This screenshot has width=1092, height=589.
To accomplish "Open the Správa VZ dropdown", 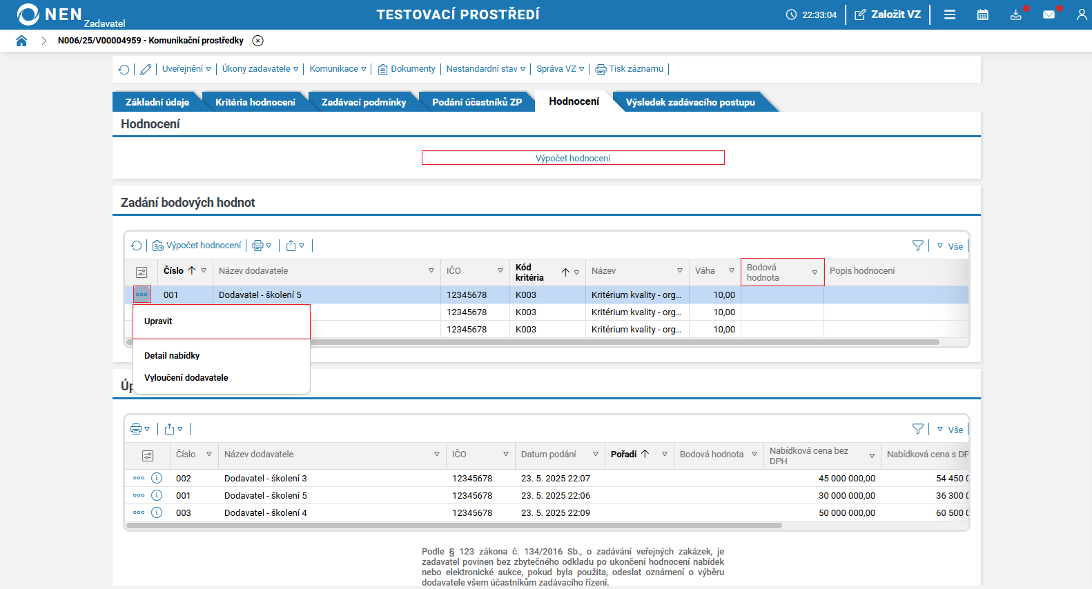I will tap(560, 69).
